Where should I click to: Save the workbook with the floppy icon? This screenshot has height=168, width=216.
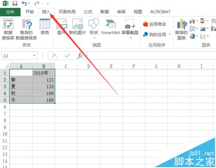(x=15, y=3)
